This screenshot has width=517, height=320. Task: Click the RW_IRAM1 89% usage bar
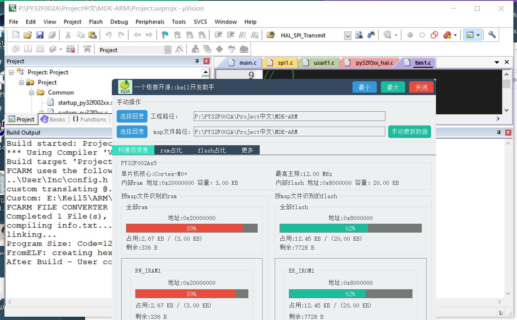(192, 294)
